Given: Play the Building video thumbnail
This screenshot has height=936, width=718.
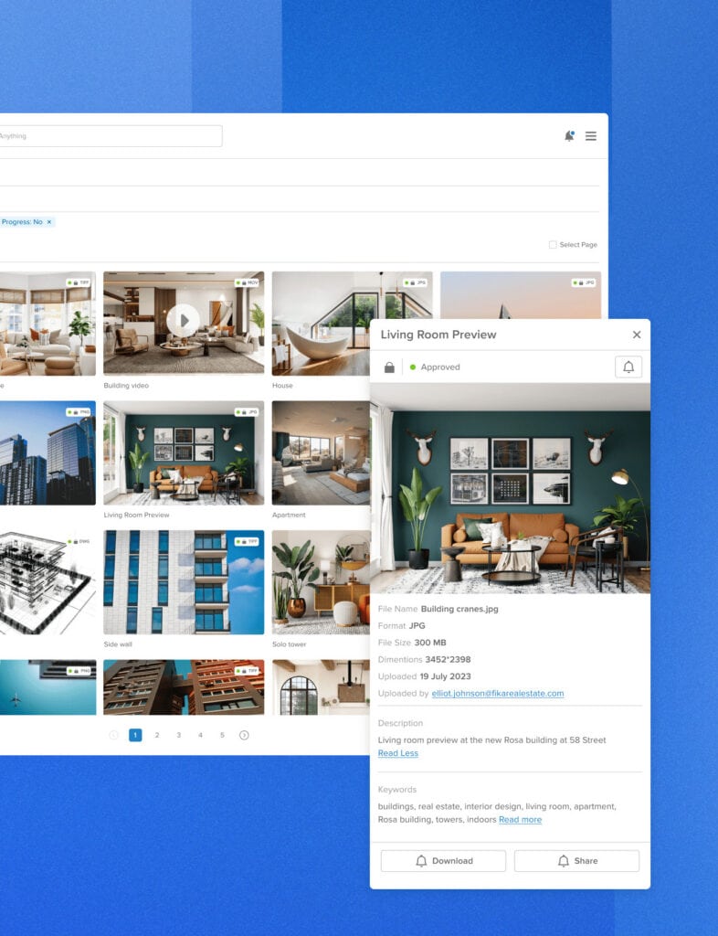Looking at the screenshot, I should tap(183, 320).
